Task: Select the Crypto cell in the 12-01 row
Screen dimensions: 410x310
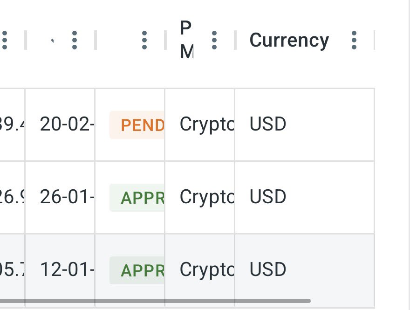Action: [206, 270]
